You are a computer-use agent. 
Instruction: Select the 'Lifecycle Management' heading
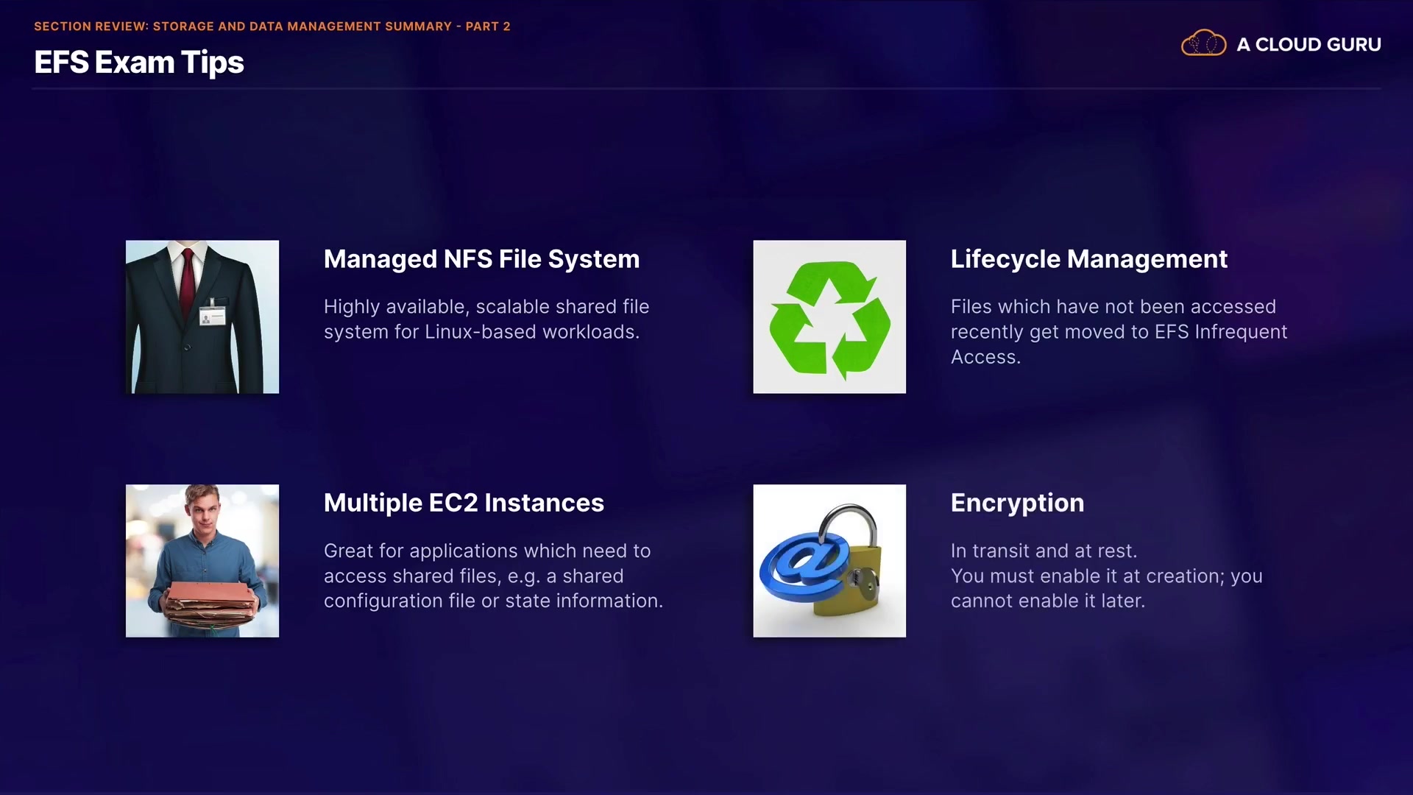1088,259
